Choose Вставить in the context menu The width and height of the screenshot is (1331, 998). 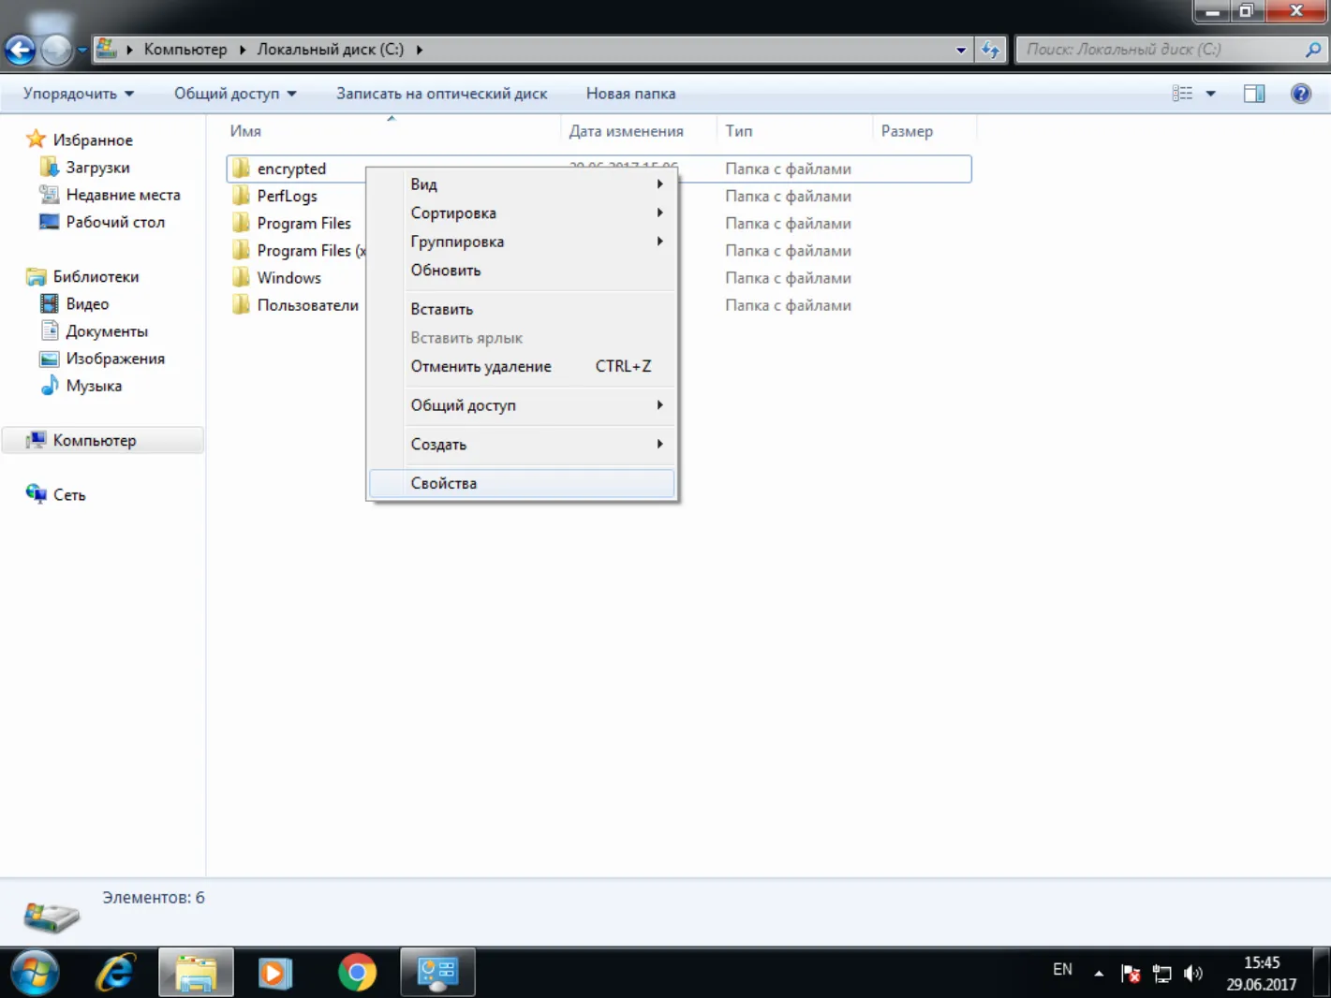pyautogui.click(x=522, y=309)
